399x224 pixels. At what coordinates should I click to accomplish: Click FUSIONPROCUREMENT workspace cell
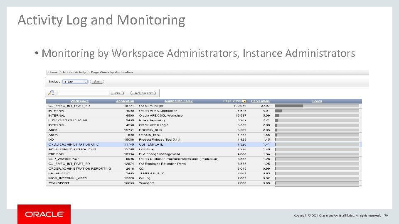click(68, 120)
